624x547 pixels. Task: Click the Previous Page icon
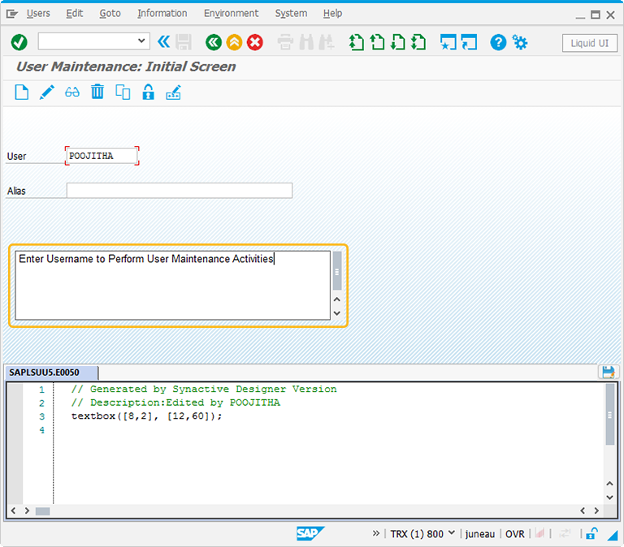[377, 42]
